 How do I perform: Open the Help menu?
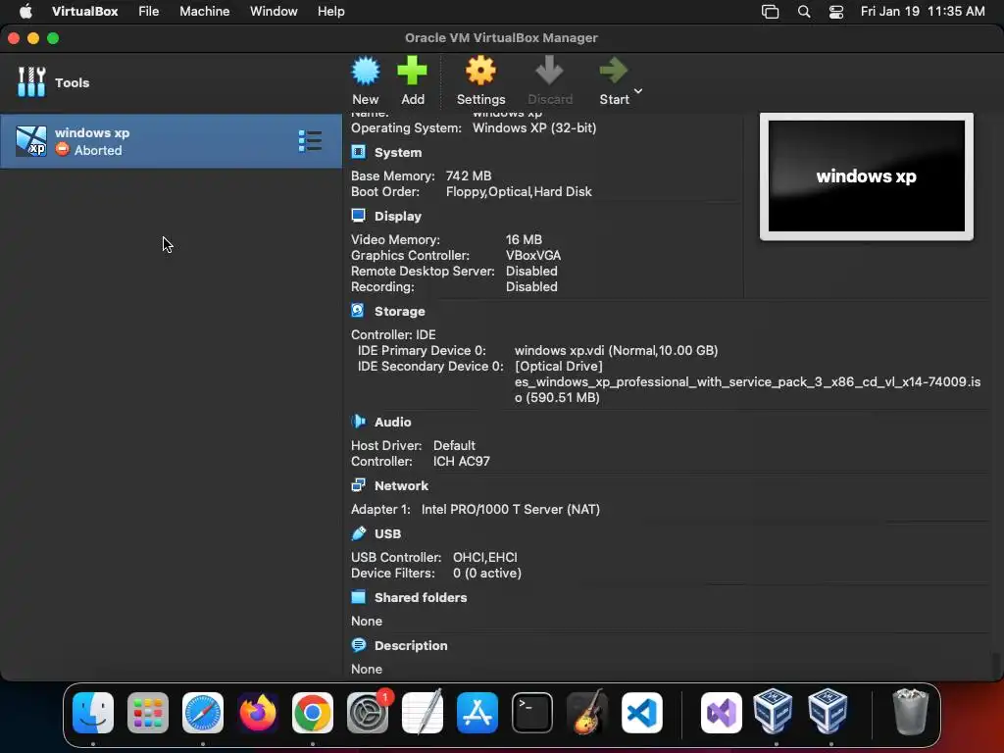pos(331,12)
